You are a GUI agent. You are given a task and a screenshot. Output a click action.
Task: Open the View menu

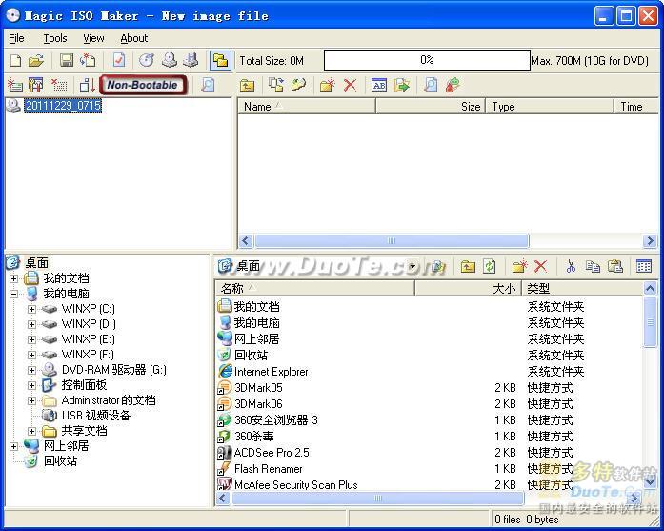click(93, 38)
